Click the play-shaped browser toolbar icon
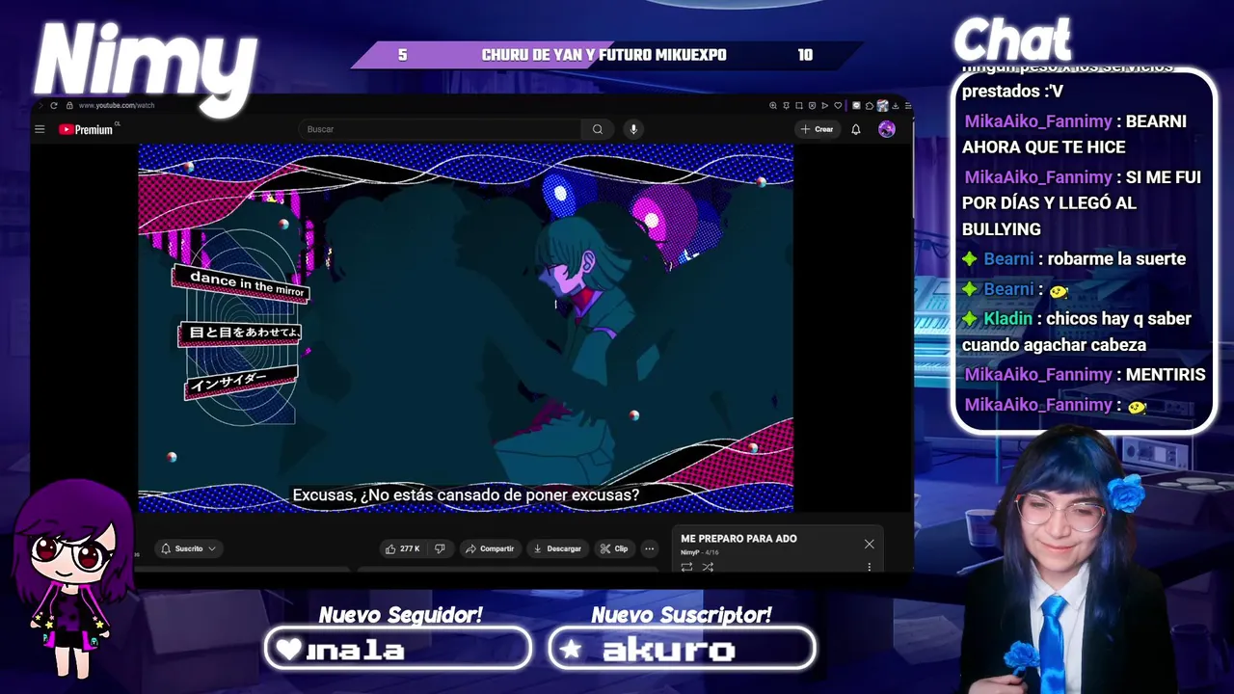 825,105
